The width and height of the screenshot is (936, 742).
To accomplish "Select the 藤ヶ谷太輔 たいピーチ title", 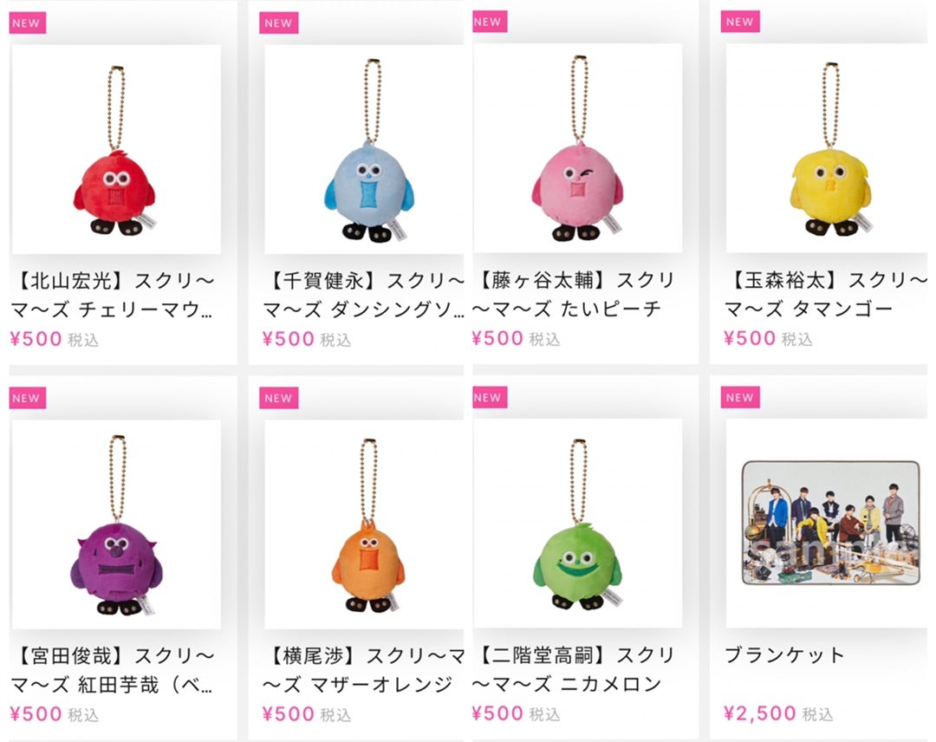I will pos(574,295).
